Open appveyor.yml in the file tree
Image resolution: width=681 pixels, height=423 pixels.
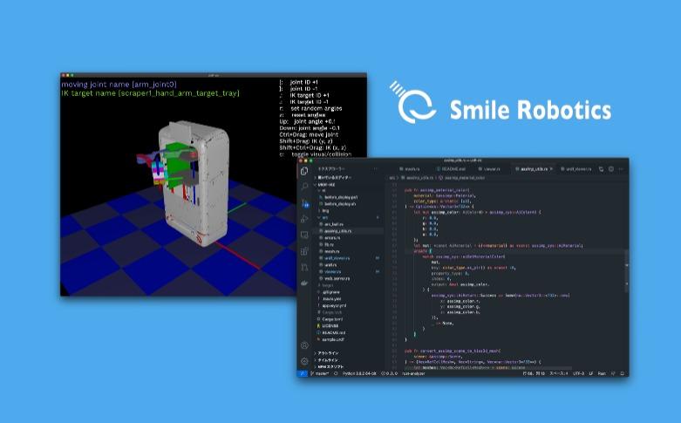(x=334, y=306)
